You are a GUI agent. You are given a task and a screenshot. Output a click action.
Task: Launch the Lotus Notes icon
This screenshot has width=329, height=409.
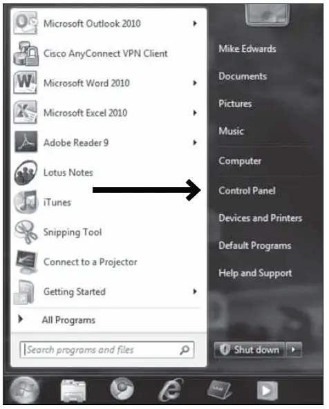26,173
